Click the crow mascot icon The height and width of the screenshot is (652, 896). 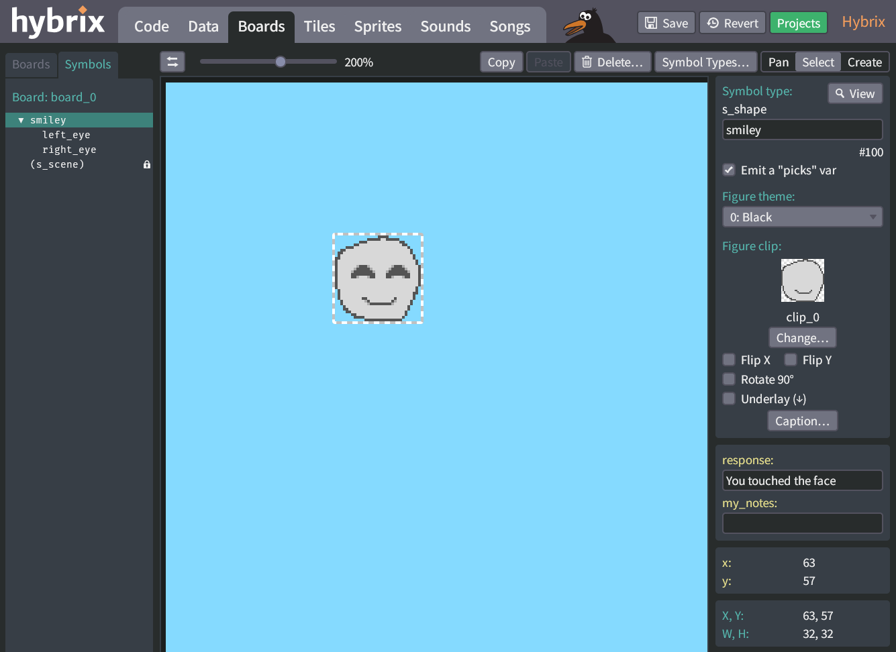[586, 25]
